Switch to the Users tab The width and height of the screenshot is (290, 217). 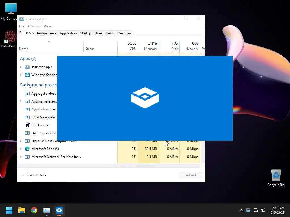coord(98,33)
